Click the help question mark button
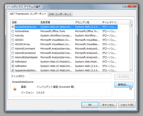The image size is (143, 116). point(125,6)
